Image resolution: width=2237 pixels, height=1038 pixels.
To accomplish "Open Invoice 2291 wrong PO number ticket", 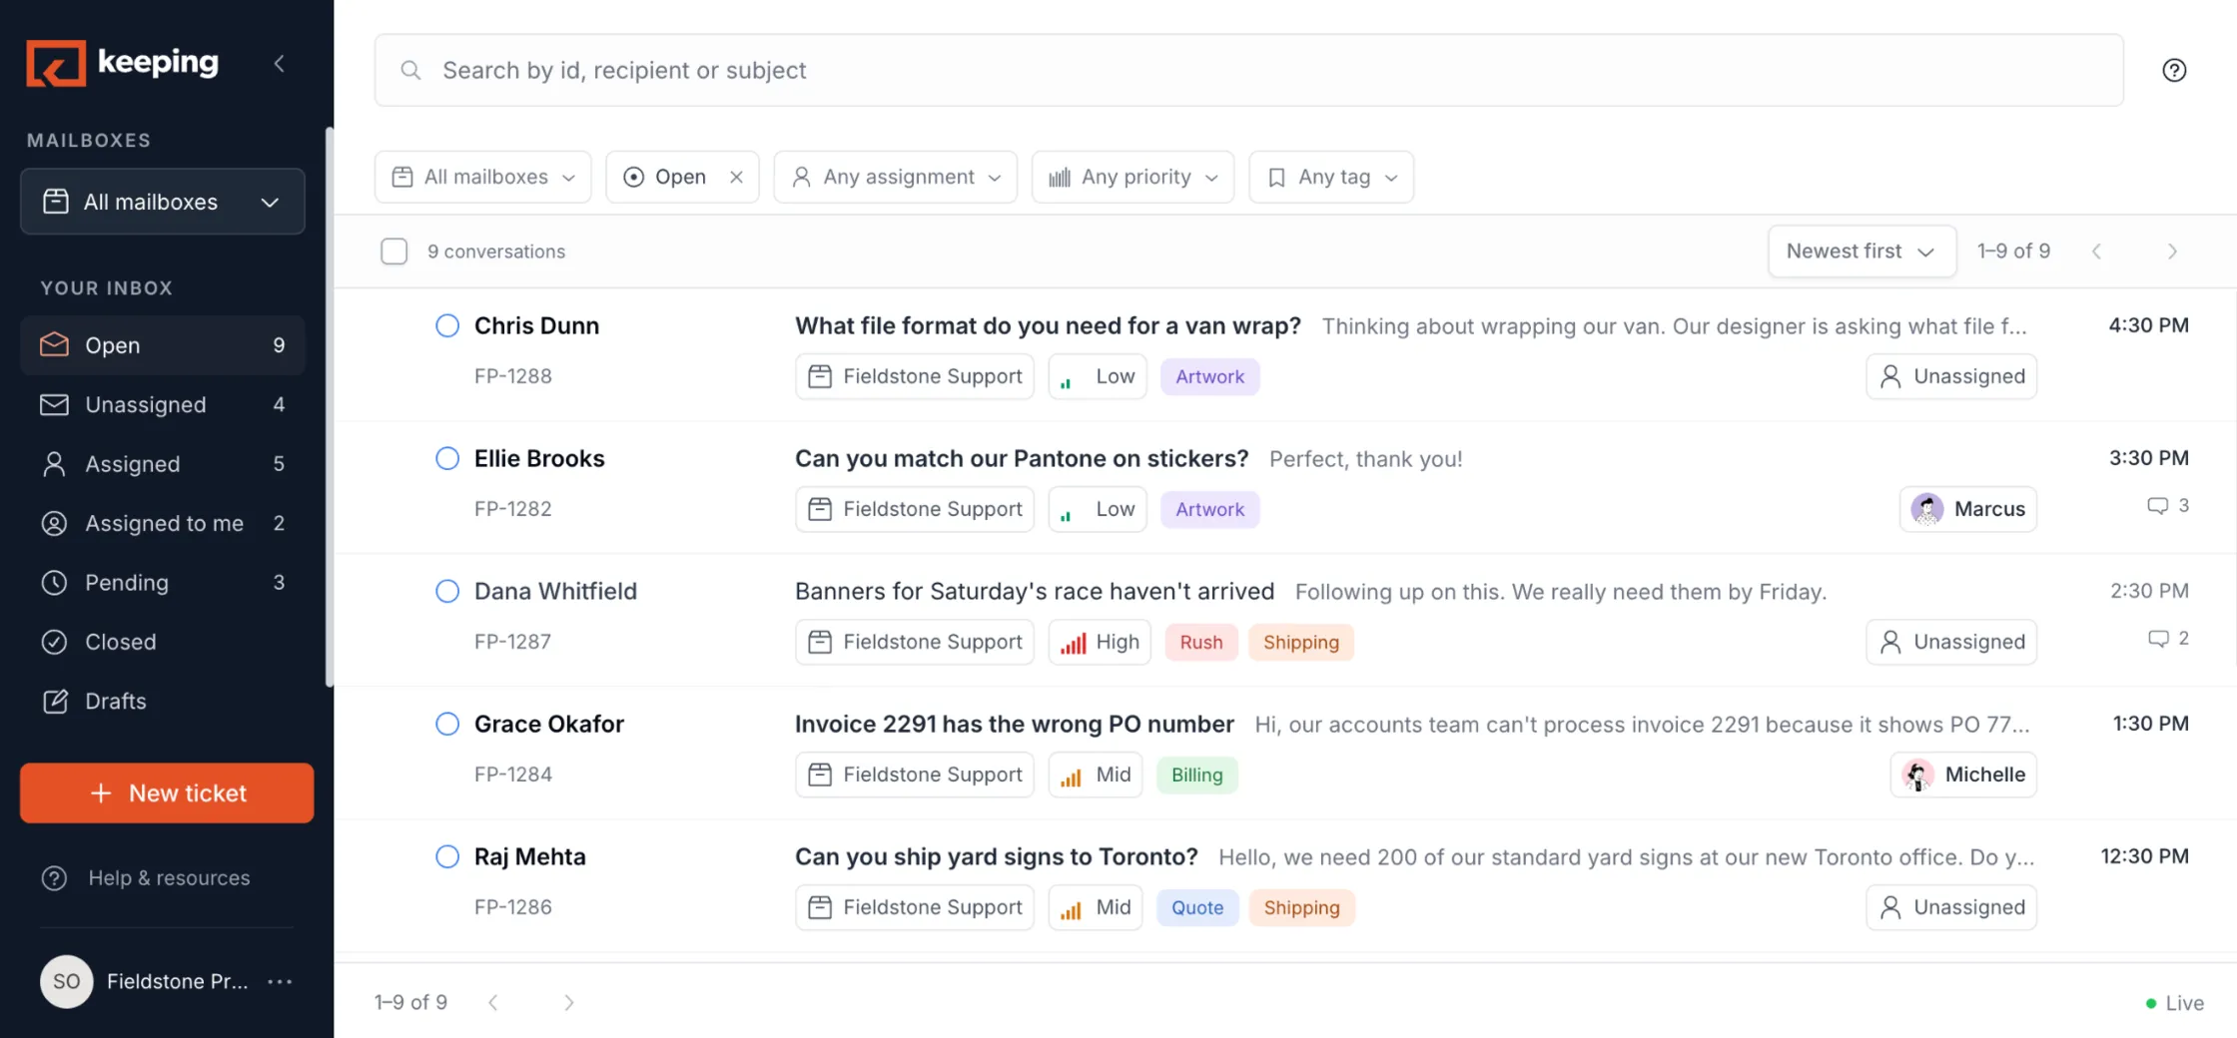I will tap(1015, 724).
